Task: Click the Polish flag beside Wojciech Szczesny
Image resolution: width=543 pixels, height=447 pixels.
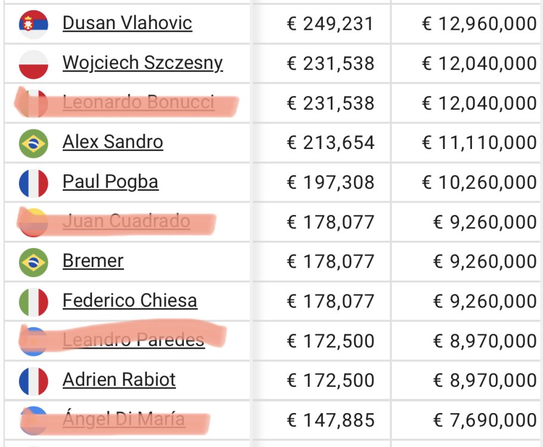Action: coord(33,64)
